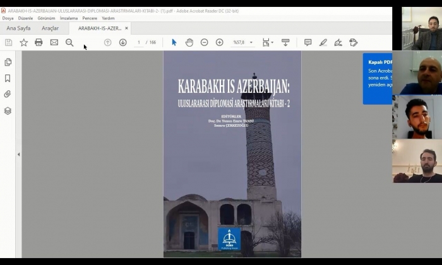Select the ARABAKH-IS-AZER document tab
The height and width of the screenshot is (265, 442).
[x=100, y=28]
